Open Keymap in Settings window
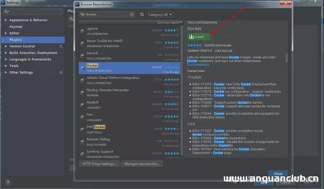The image size is (324, 189). pyautogui.click(x=16, y=27)
